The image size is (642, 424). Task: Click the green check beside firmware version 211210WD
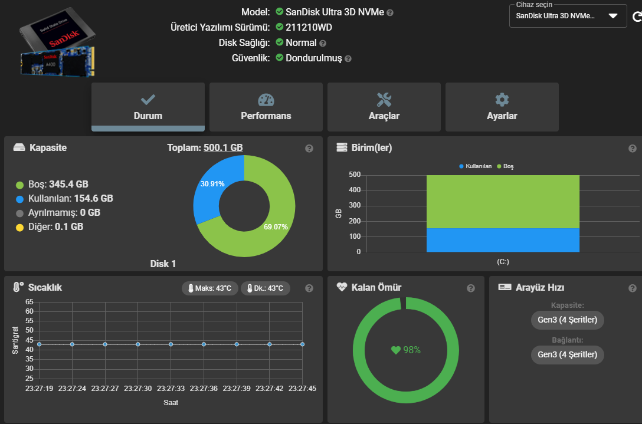coord(280,27)
